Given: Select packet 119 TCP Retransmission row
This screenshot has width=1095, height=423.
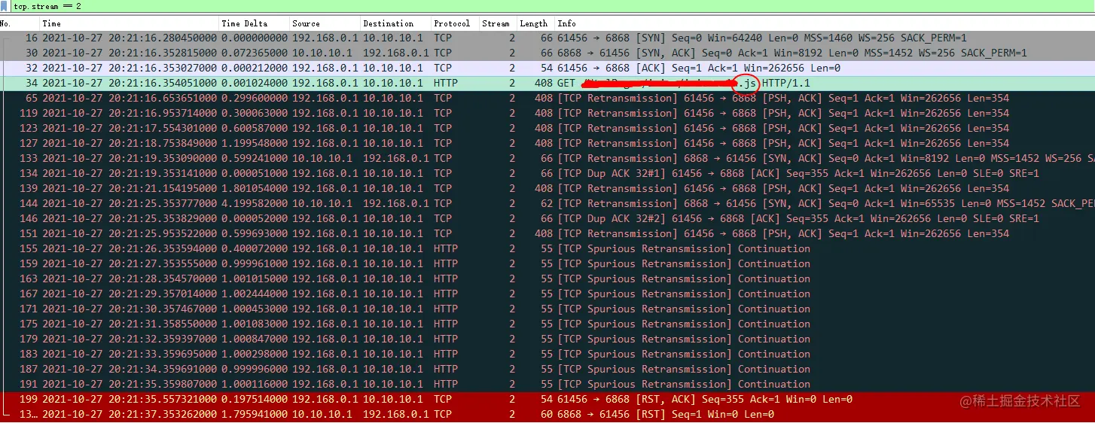Looking at the screenshot, I should 547,114.
